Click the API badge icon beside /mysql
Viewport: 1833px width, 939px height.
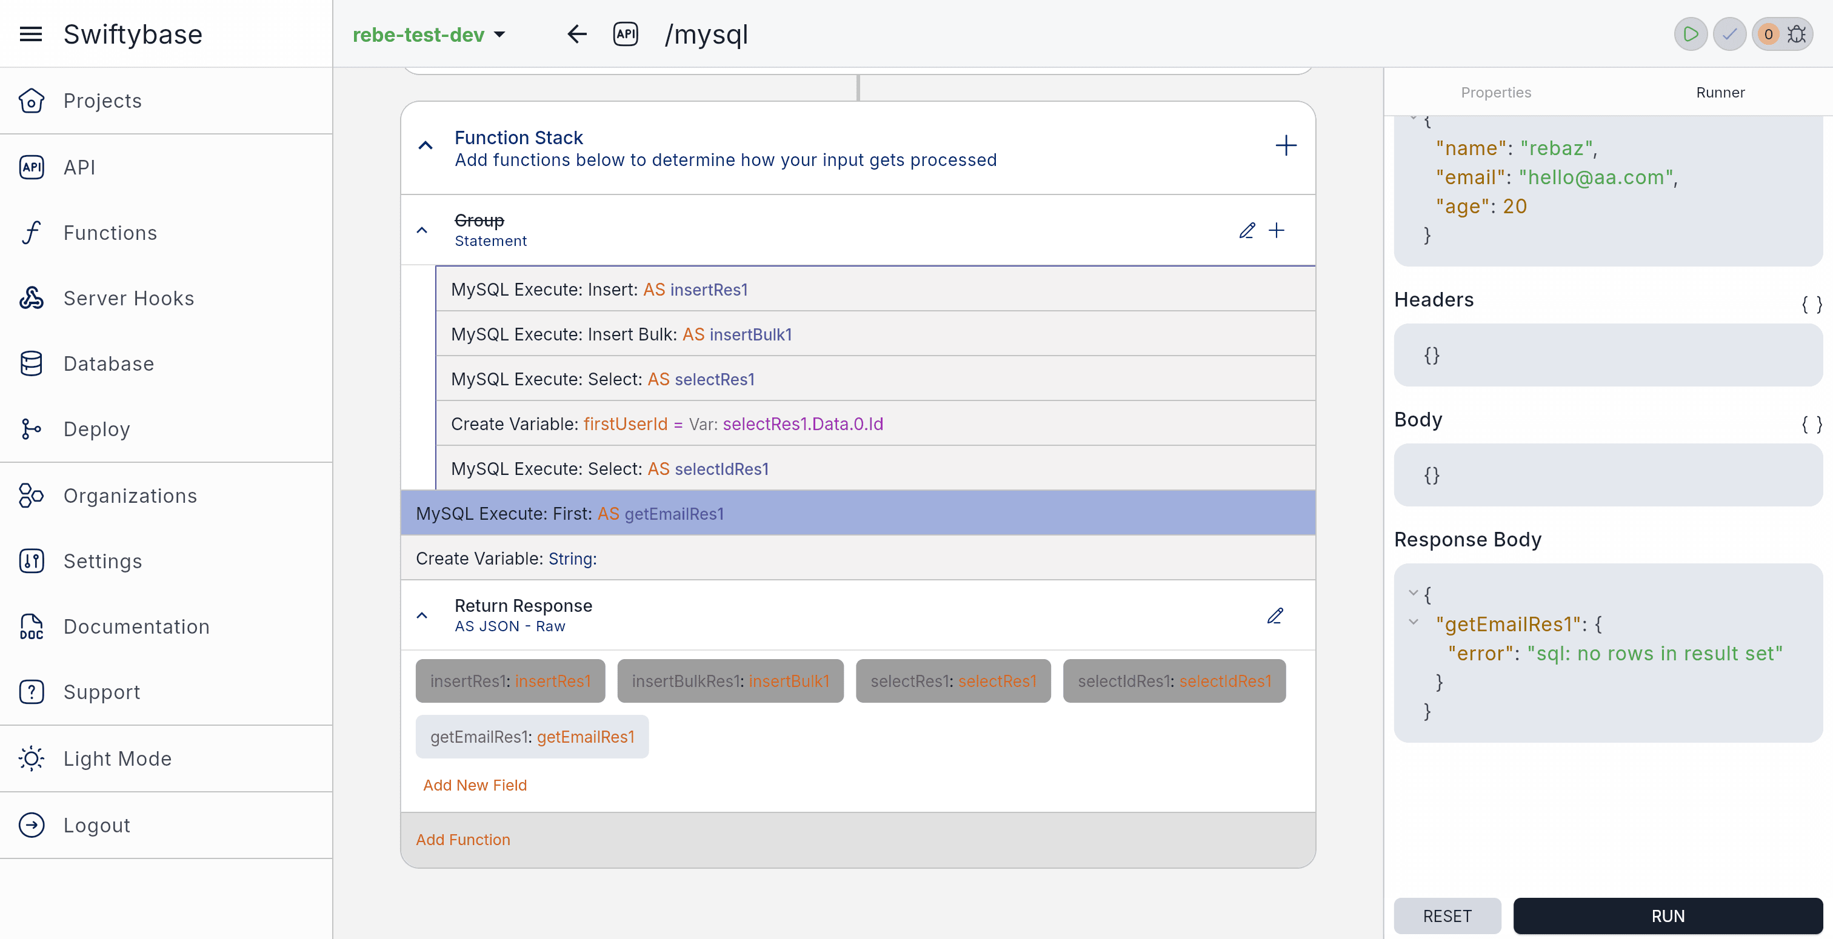coord(626,34)
